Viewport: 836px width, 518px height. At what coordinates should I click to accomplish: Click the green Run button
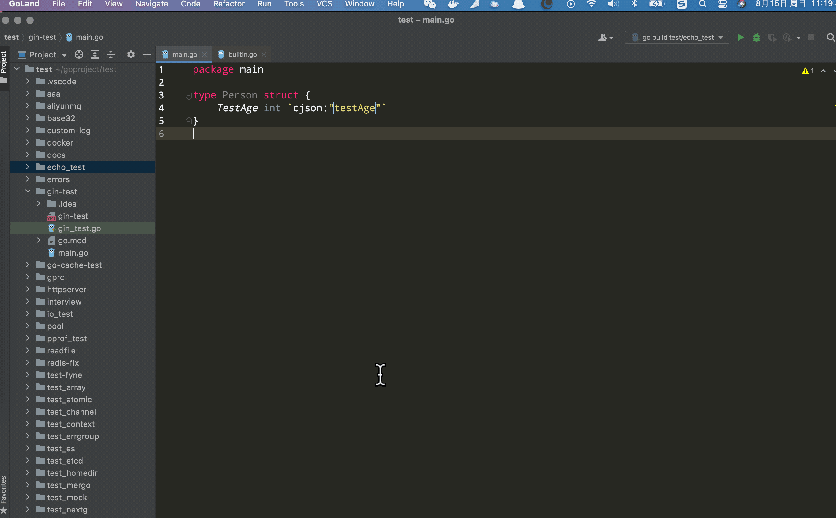pyautogui.click(x=740, y=37)
